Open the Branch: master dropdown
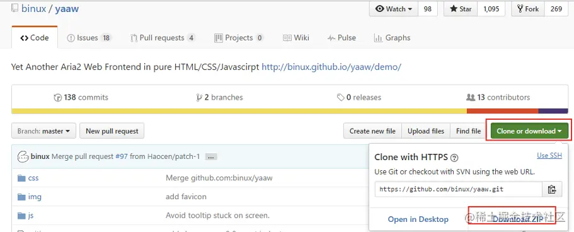The image size is (574, 232). (x=43, y=131)
